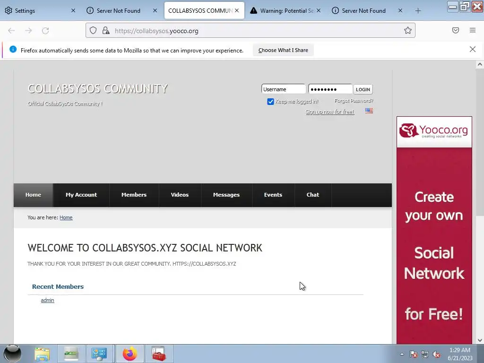The width and height of the screenshot is (484, 363).
Task: Click the taskbar clock showing 1:29 AM
Action: tap(460, 354)
